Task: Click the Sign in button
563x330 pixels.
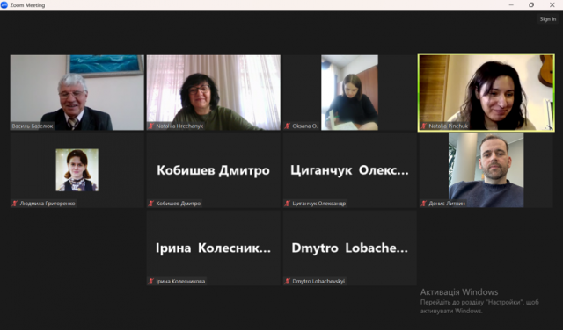Action: tap(547, 19)
